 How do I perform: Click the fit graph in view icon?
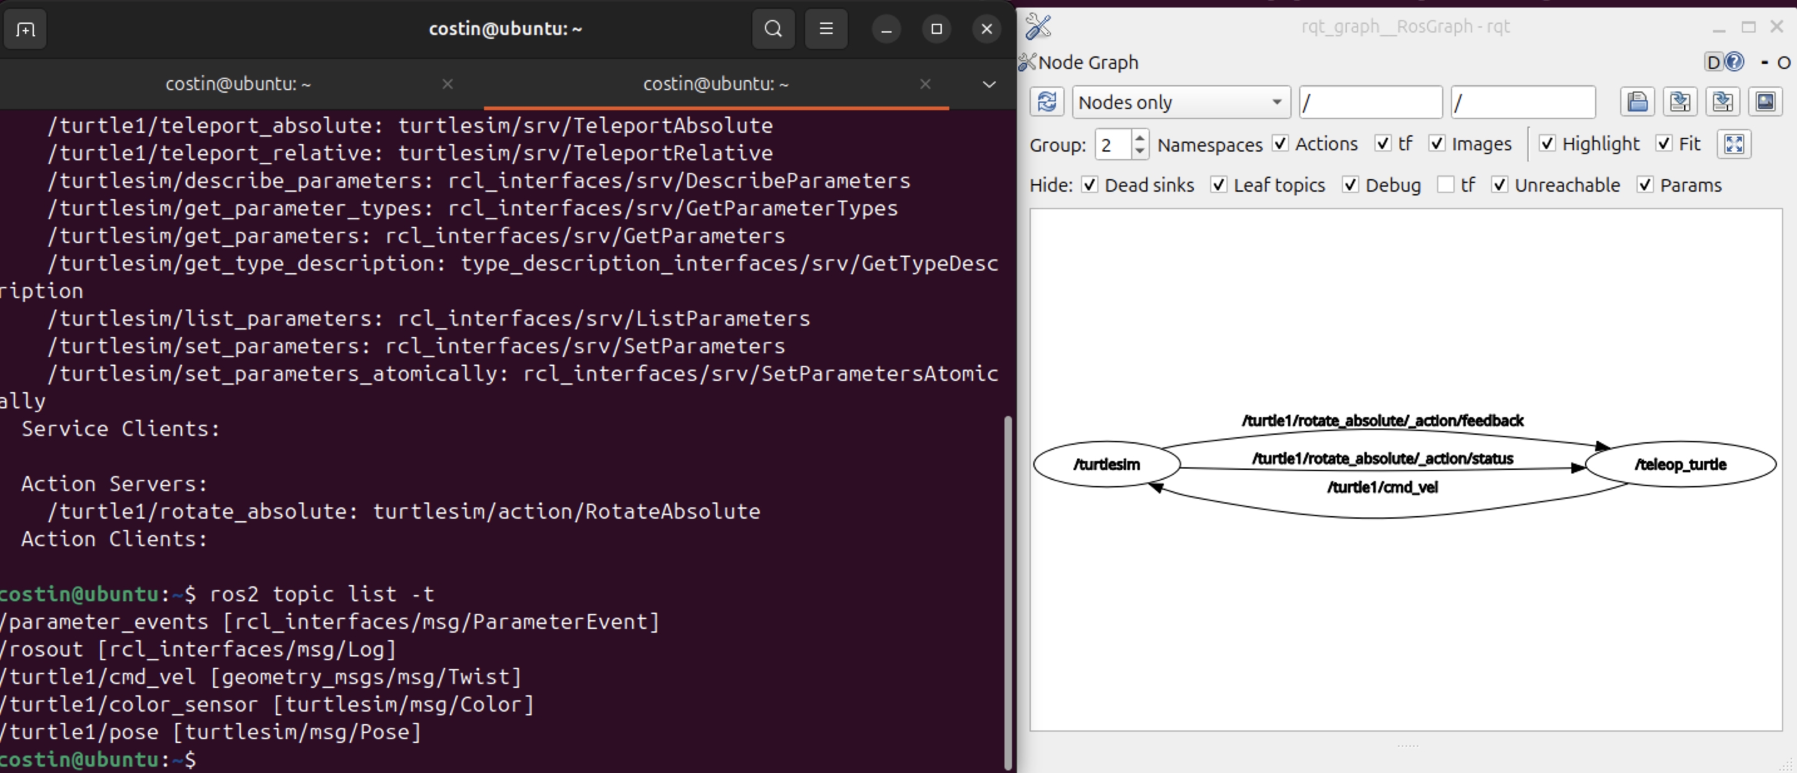[1734, 144]
